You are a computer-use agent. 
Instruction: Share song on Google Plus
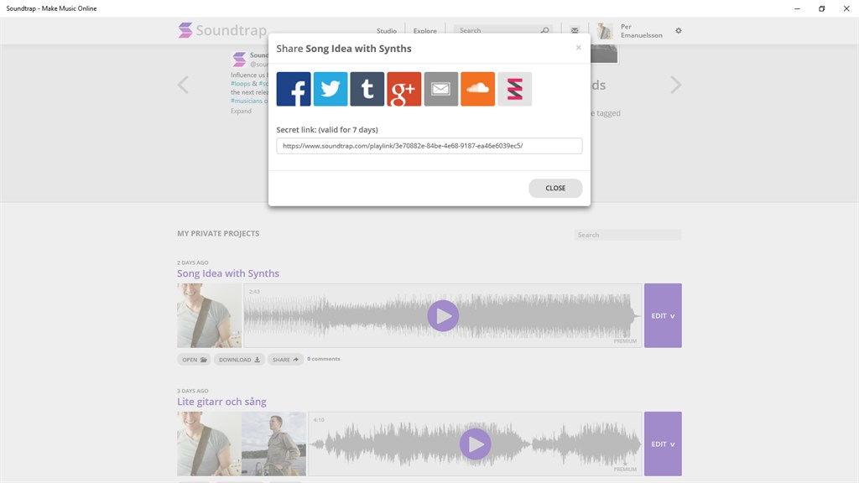coord(404,89)
